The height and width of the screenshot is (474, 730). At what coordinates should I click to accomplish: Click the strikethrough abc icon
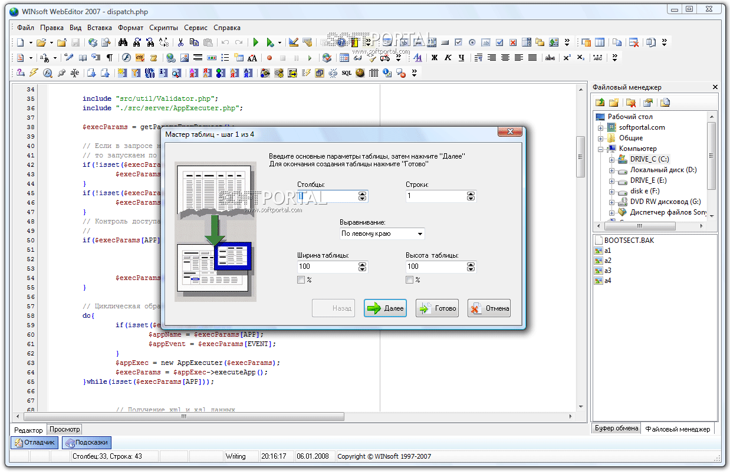[x=550, y=58]
